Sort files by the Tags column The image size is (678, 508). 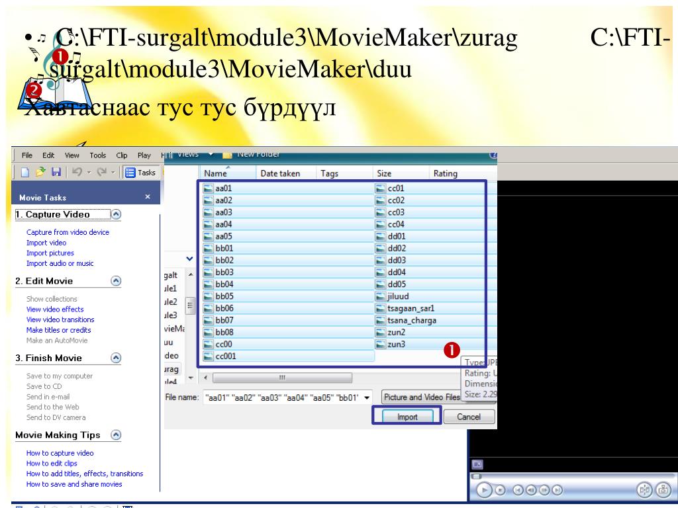click(x=344, y=173)
